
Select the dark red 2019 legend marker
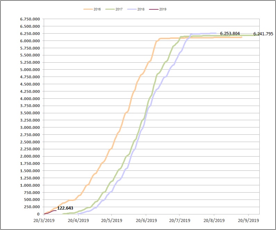click(x=154, y=9)
